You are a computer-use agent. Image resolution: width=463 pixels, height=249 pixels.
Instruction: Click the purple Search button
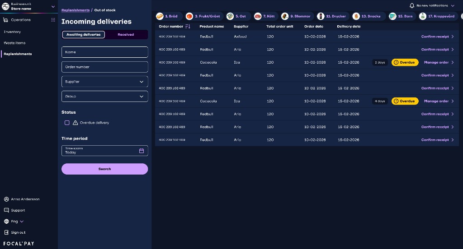coord(105,169)
